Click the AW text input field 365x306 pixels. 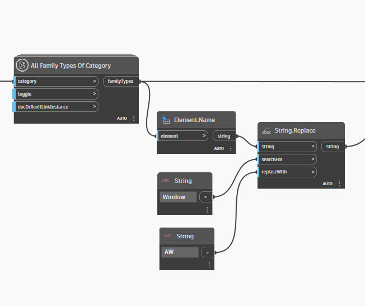point(180,252)
